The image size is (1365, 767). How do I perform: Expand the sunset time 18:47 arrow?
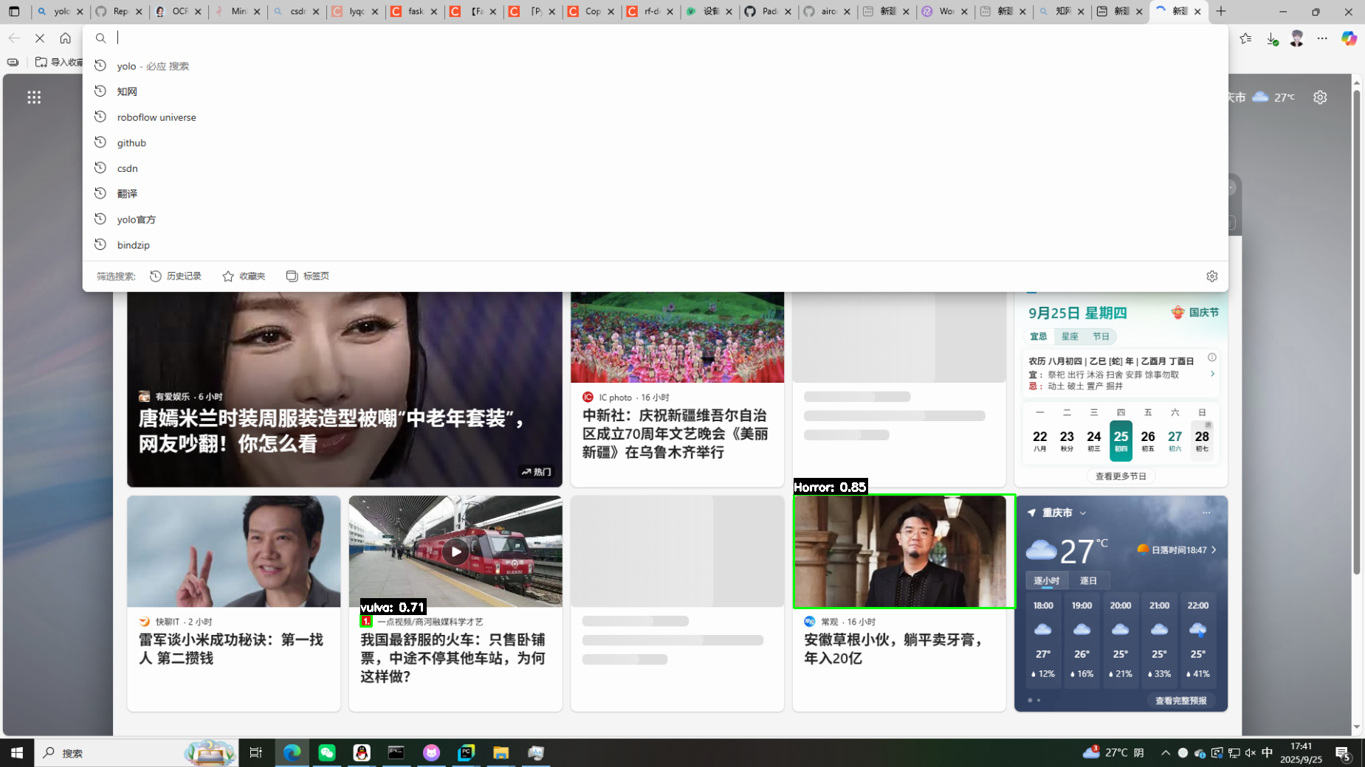(x=1214, y=549)
